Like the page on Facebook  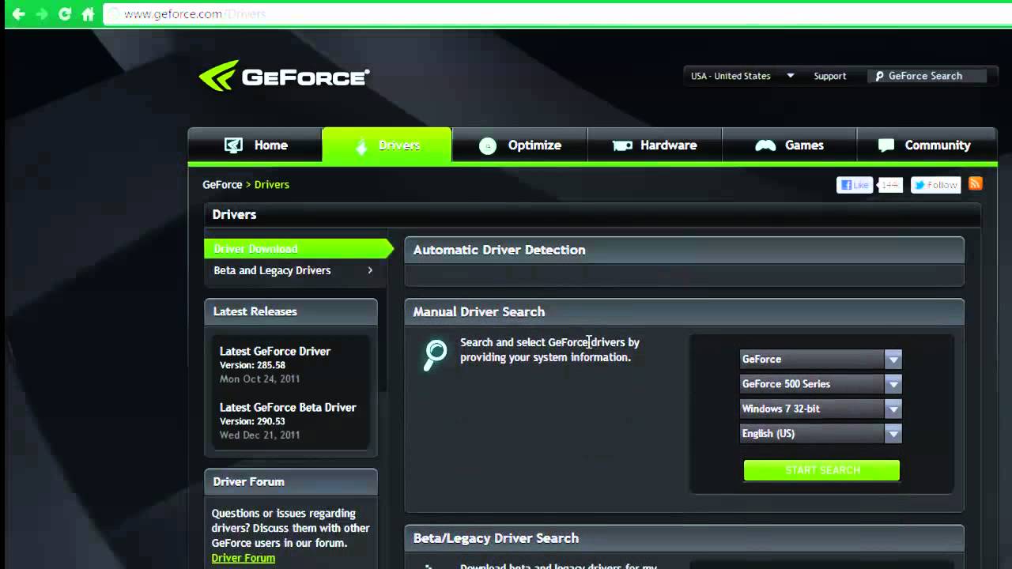(855, 185)
